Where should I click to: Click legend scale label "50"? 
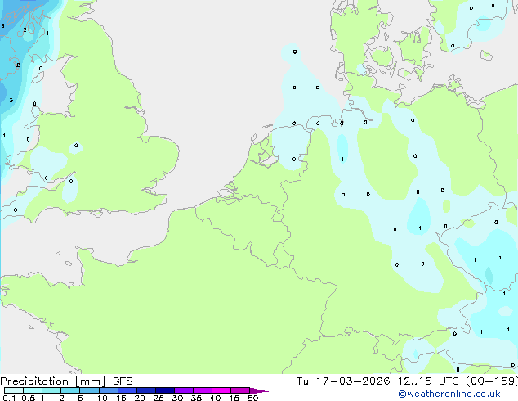pos(252,398)
